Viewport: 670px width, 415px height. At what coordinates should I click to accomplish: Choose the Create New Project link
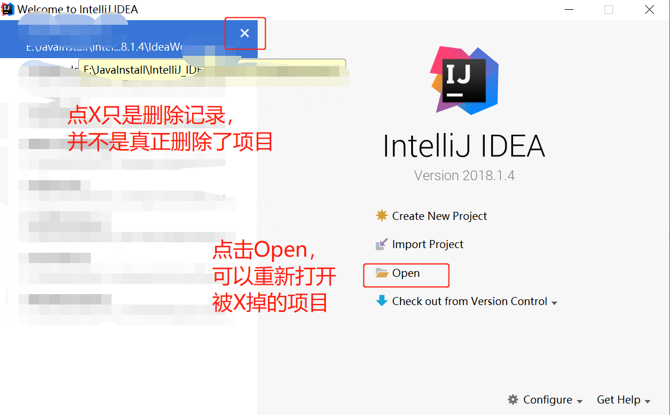tap(439, 216)
